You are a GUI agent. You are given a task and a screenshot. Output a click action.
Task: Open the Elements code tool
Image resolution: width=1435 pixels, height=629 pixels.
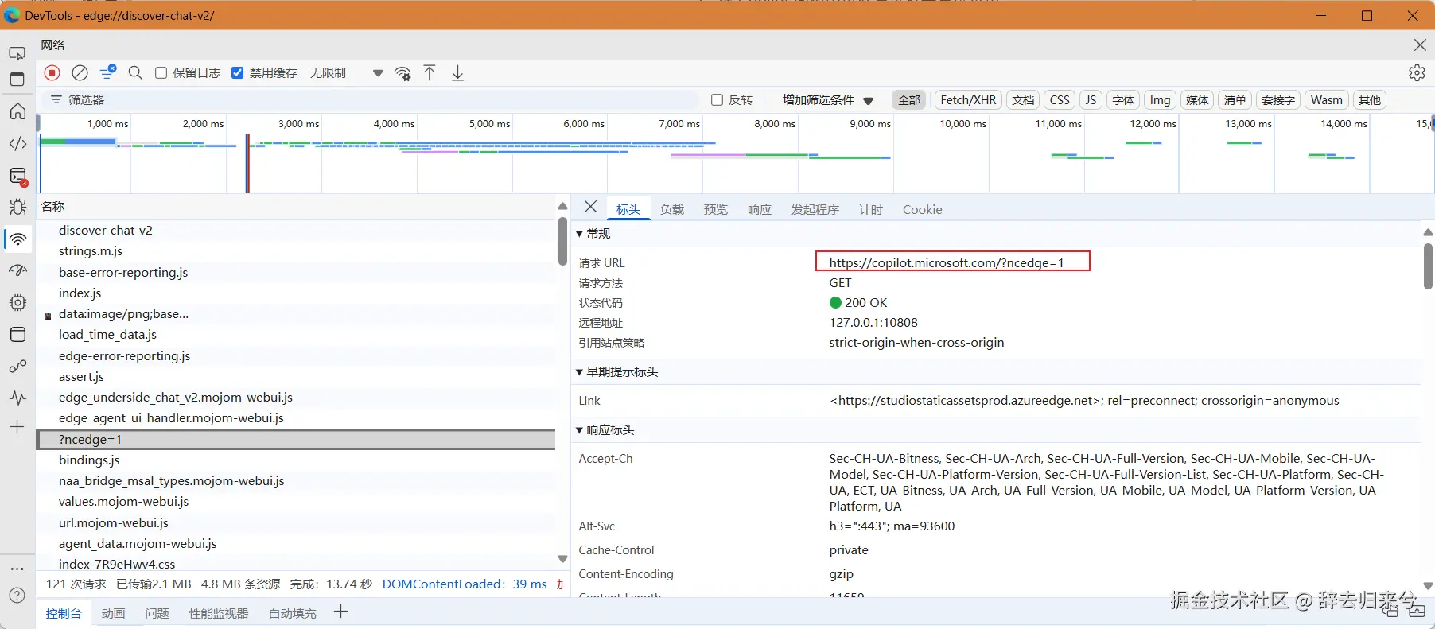tap(17, 144)
